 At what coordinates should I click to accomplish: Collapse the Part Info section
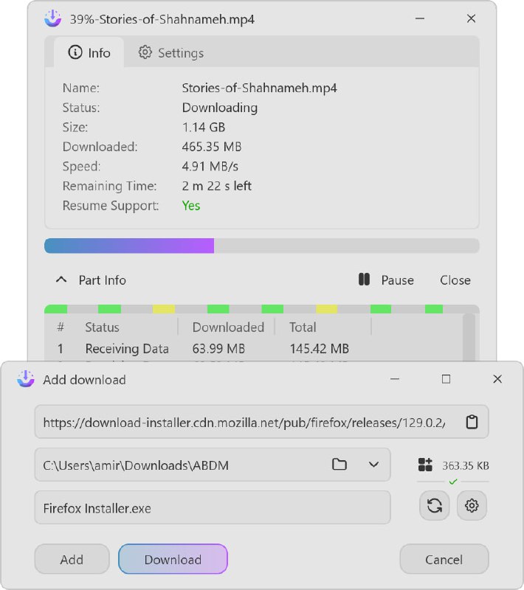(61, 280)
